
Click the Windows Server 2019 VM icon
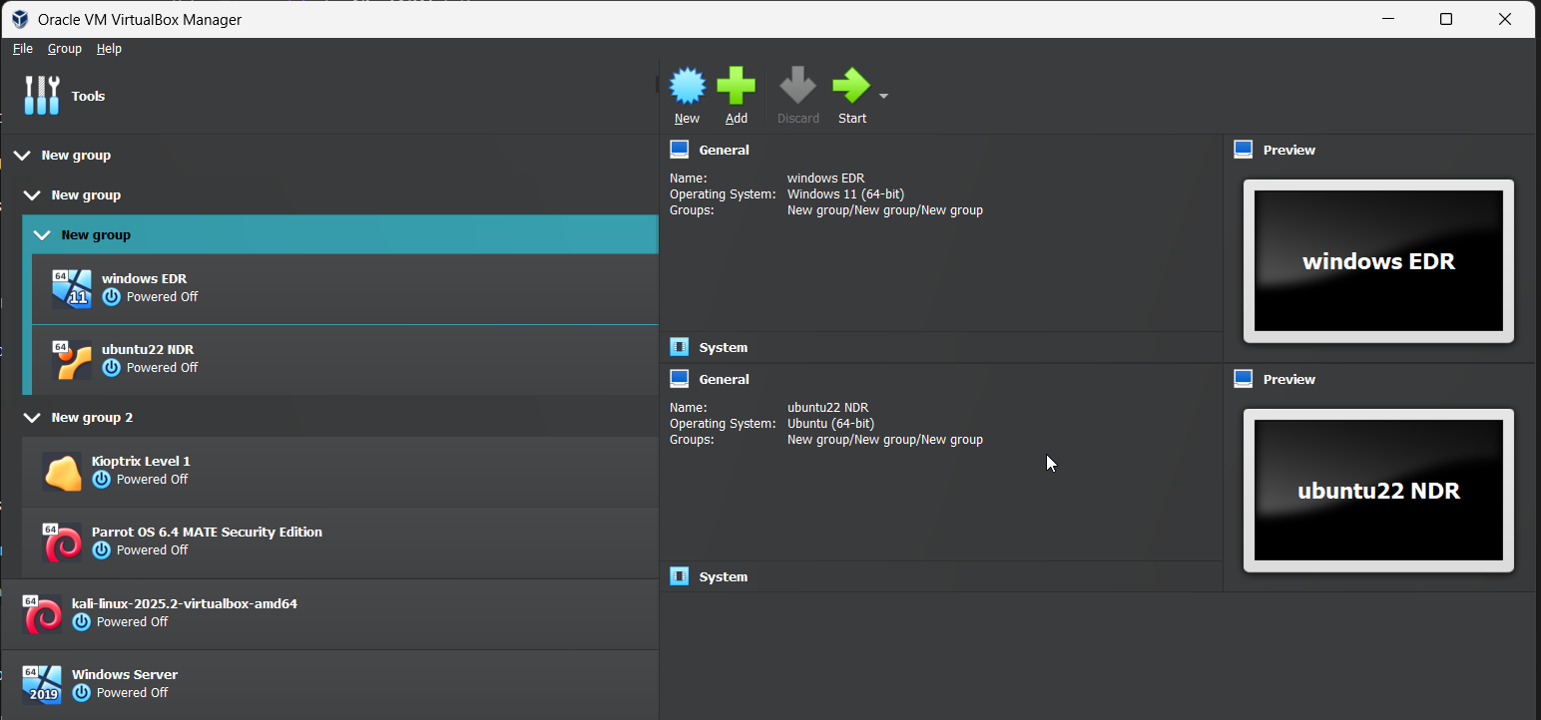pyautogui.click(x=42, y=684)
